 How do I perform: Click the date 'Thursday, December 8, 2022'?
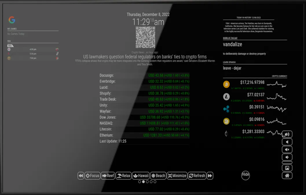click(148, 14)
